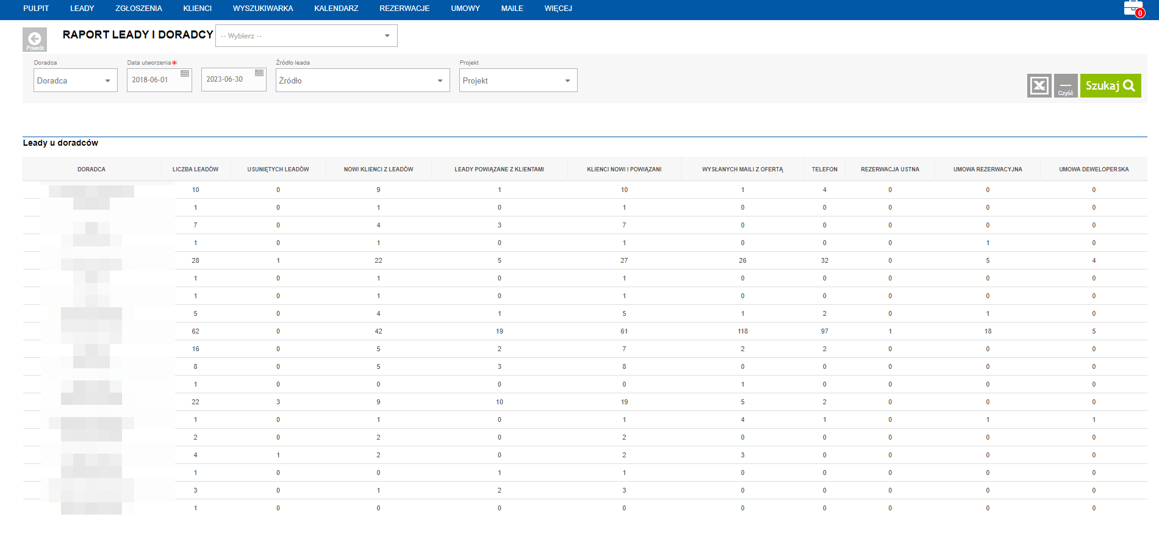
Task: Open the LEADY menu
Action: [82, 9]
